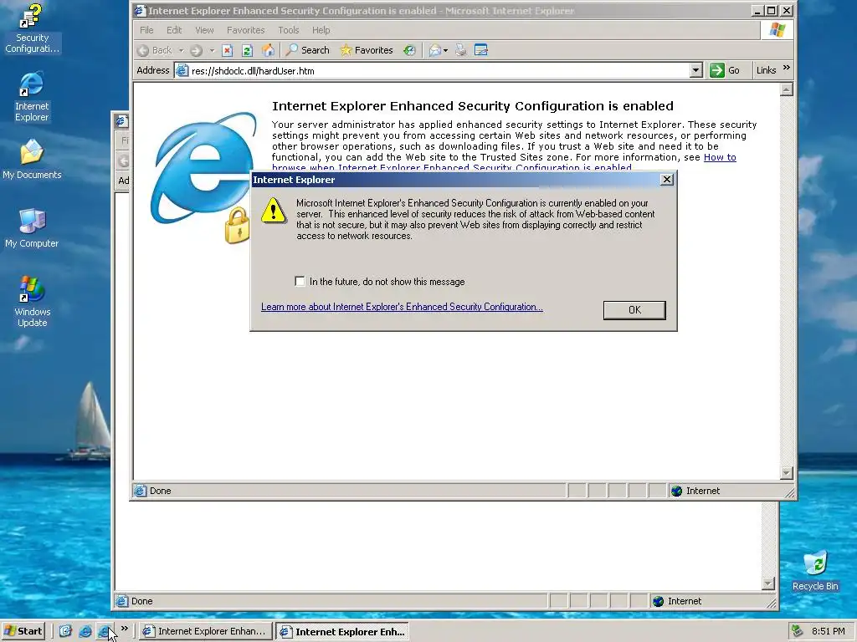This screenshot has width=857, height=642.
Task: Click the scroll down arrow of front window
Action: (x=786, y=473)
